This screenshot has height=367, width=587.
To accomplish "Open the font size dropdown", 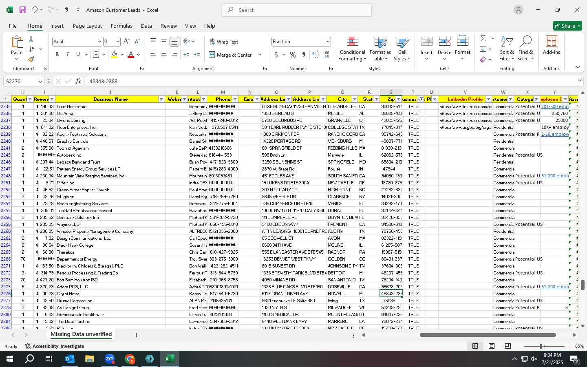I will coord(118,42).
